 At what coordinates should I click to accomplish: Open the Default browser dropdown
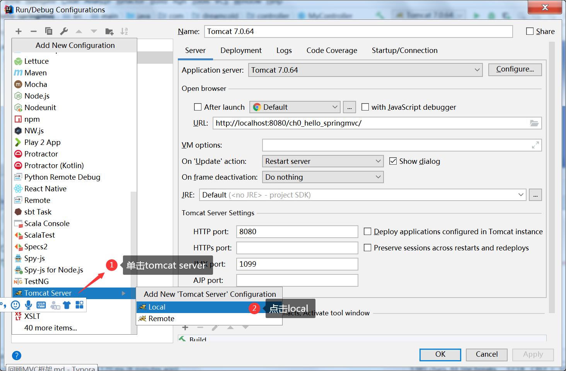coord(295,107)
